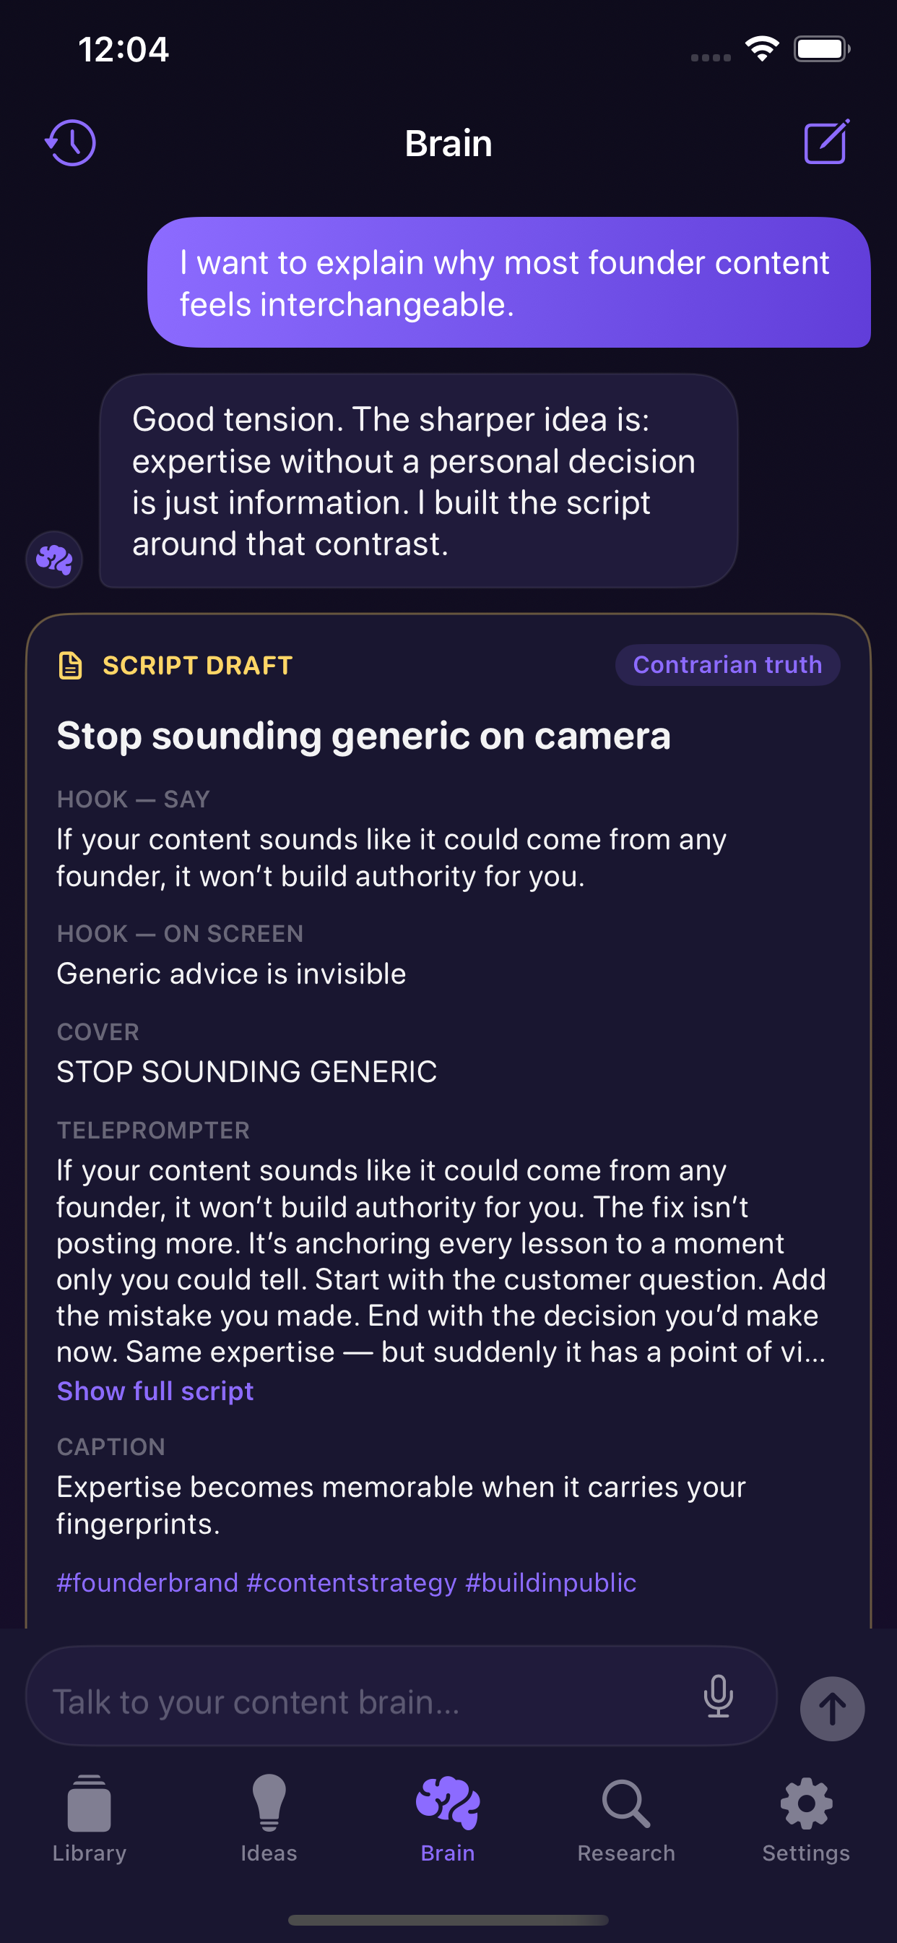Open the #buildinpublic hashtag
Screen dimensions: 897x1943
click(551, 1582)
